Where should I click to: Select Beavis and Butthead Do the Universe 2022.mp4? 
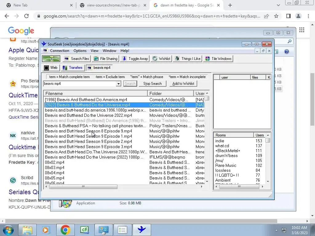point(124,116)
